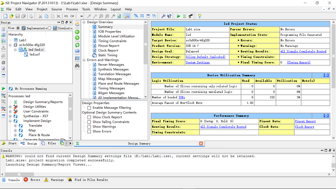Click the light bulb tips icon
336x189 pixels.
(x=200, y=16)
